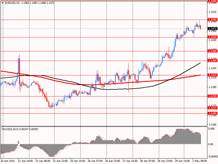The width and height of the screenshot is (218, 164).
Task: Click the MACD scale value -0.00492
Action: pos(213,157)
